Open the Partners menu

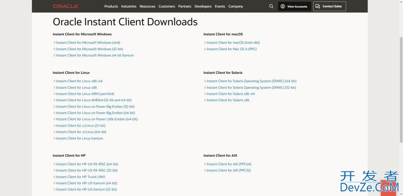185,6
